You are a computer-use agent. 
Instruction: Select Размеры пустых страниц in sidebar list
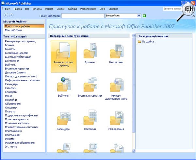(20, 41)
